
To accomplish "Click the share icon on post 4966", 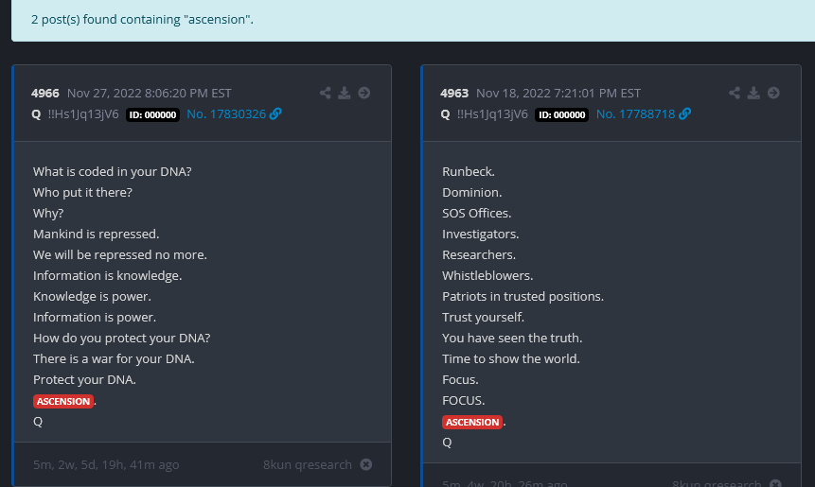I will click(x=326, y=93).
